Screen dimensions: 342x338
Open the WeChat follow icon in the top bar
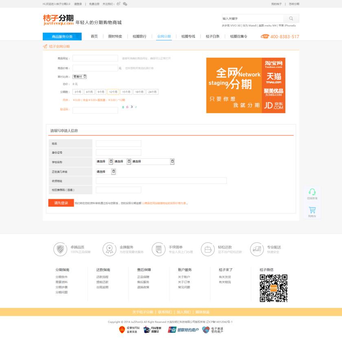[125, 4]
